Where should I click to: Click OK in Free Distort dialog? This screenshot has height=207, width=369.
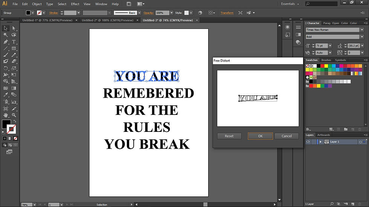tap(260, 136)
